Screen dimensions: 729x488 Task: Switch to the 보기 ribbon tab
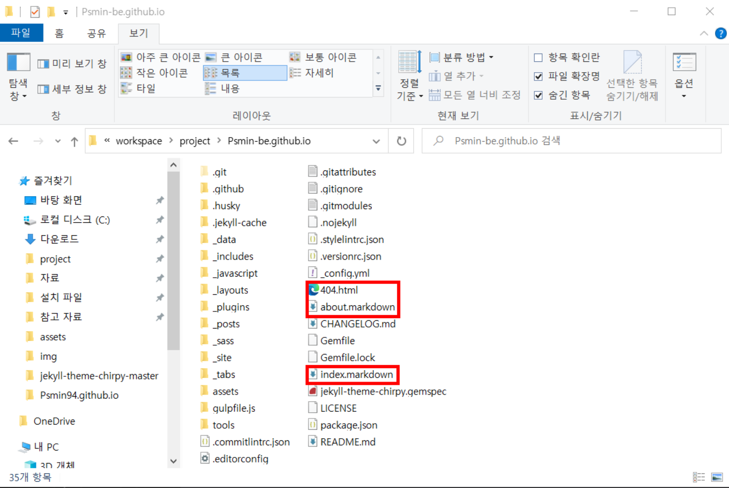point(139,33)
